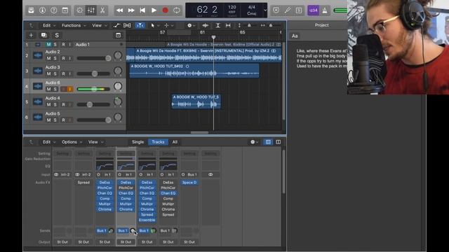Toggle vertical auto zoom in Tracks toolbar

217,25
